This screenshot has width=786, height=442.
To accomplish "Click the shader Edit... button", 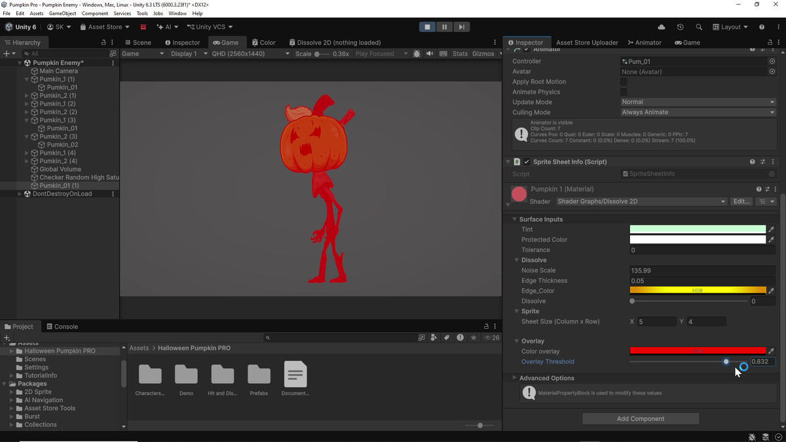I will (741, 202).
